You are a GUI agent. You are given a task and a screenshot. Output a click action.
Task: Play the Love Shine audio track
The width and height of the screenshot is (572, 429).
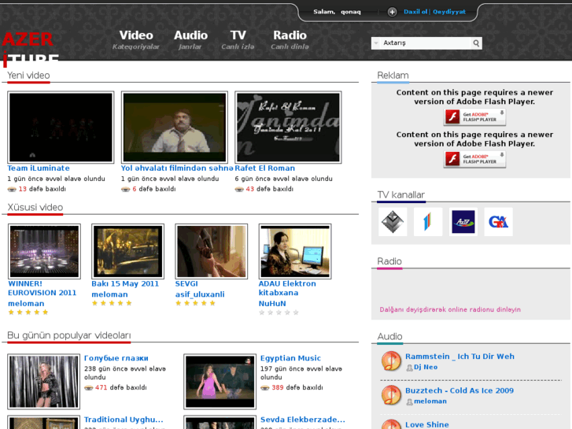[426, 424]
